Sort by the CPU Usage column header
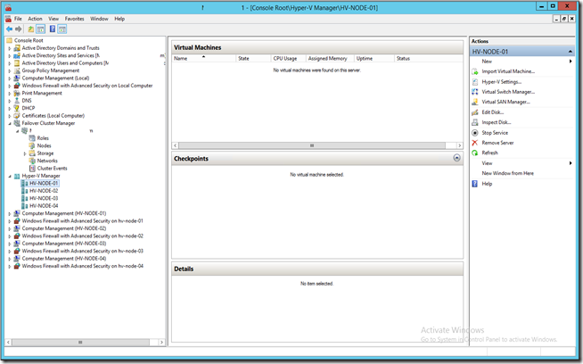Screen dimensions: 583x364 tap(288, 58)
